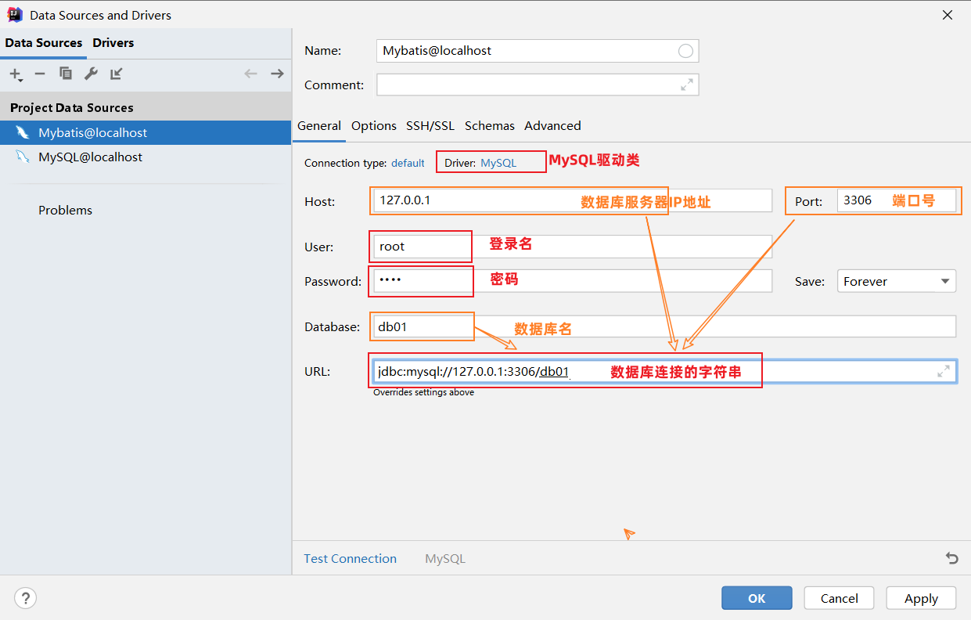The height and width of the screenshot is (620, 971).
Task: Click the Host field with 127.0.0.1
Action: click(x=573, y=200)
